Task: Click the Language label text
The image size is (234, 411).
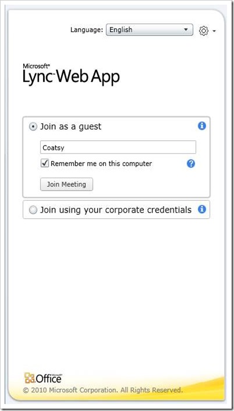Action: coord(87,30)
